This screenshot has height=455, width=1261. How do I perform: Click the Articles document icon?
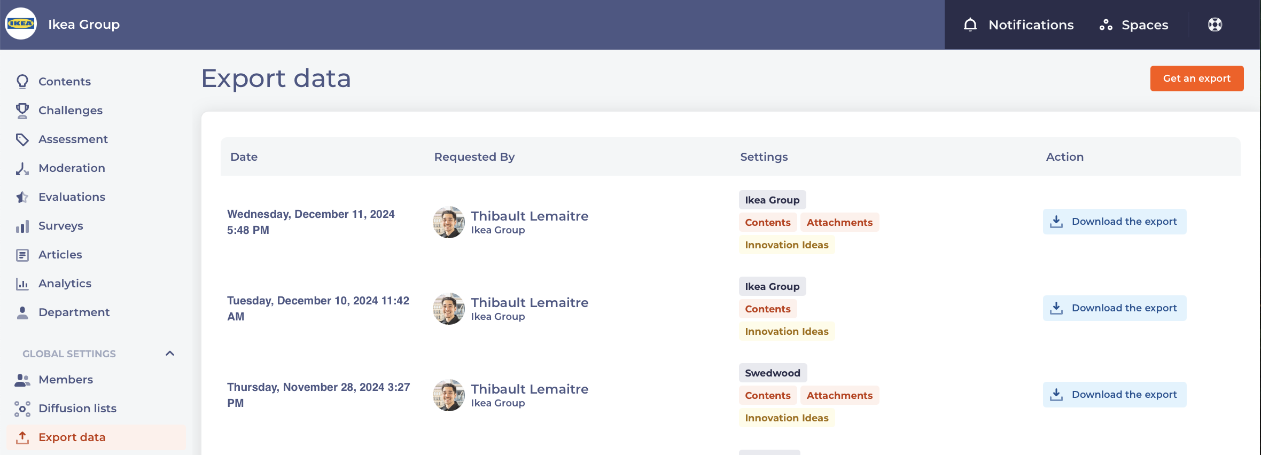(22, 255)
